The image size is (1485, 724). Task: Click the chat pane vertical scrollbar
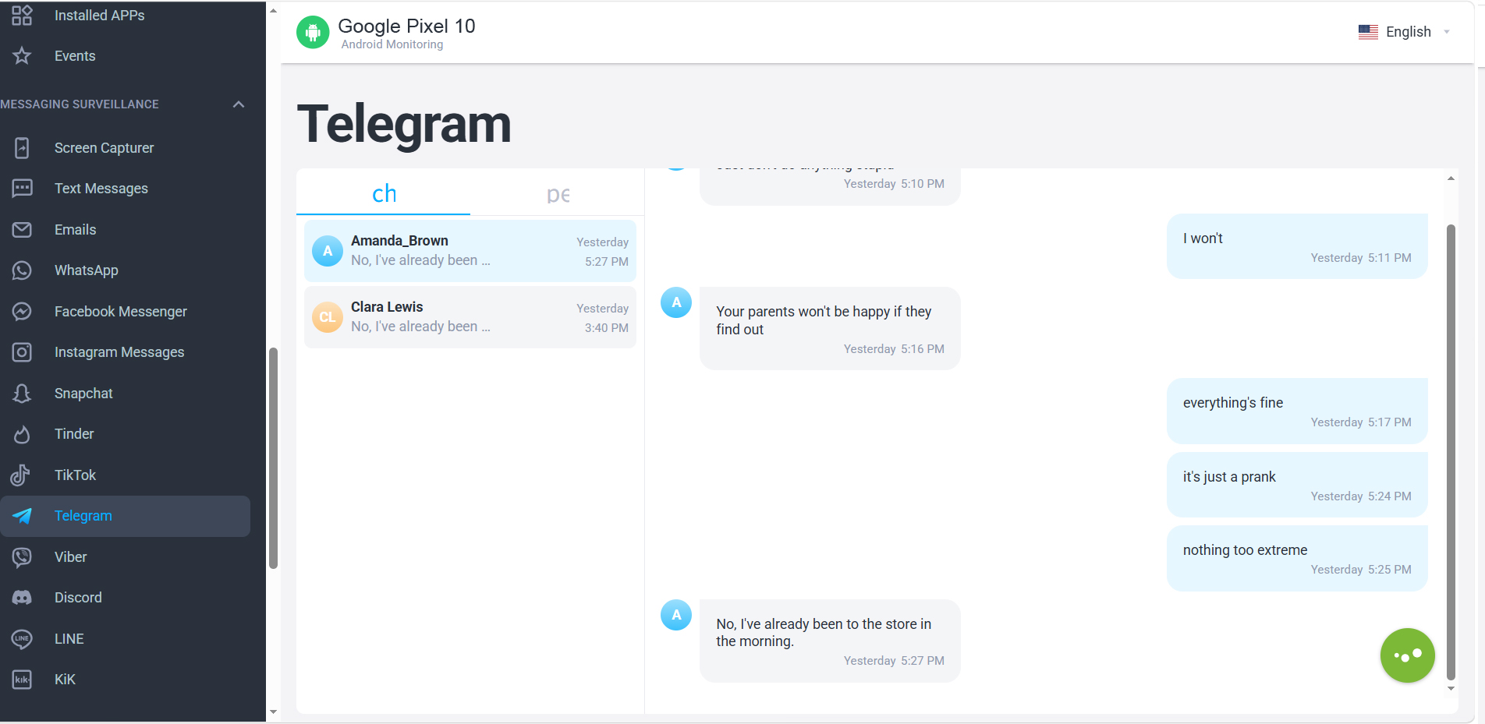click(1451, 452)
